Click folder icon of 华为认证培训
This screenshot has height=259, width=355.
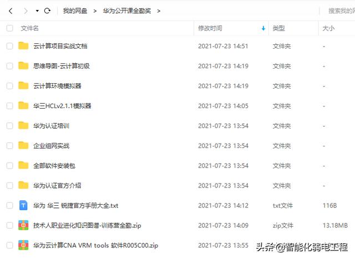click(x=23, y=125)
